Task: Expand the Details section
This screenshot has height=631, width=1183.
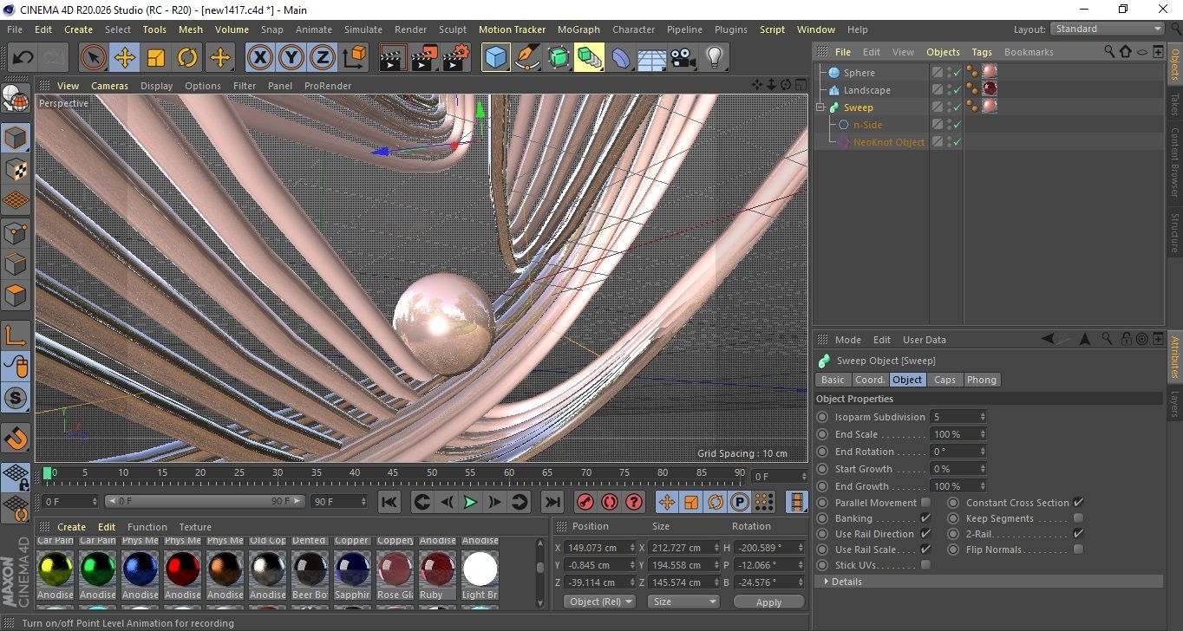Action: click(846, 582)
